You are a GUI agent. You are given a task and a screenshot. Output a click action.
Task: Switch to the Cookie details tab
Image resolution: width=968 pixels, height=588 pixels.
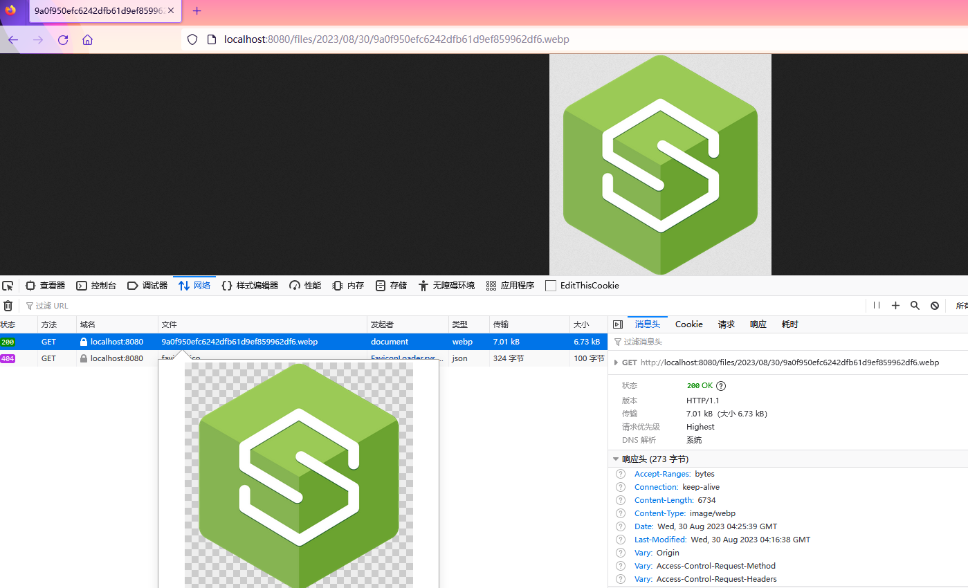pyautogui.click(x=689, y=324)
